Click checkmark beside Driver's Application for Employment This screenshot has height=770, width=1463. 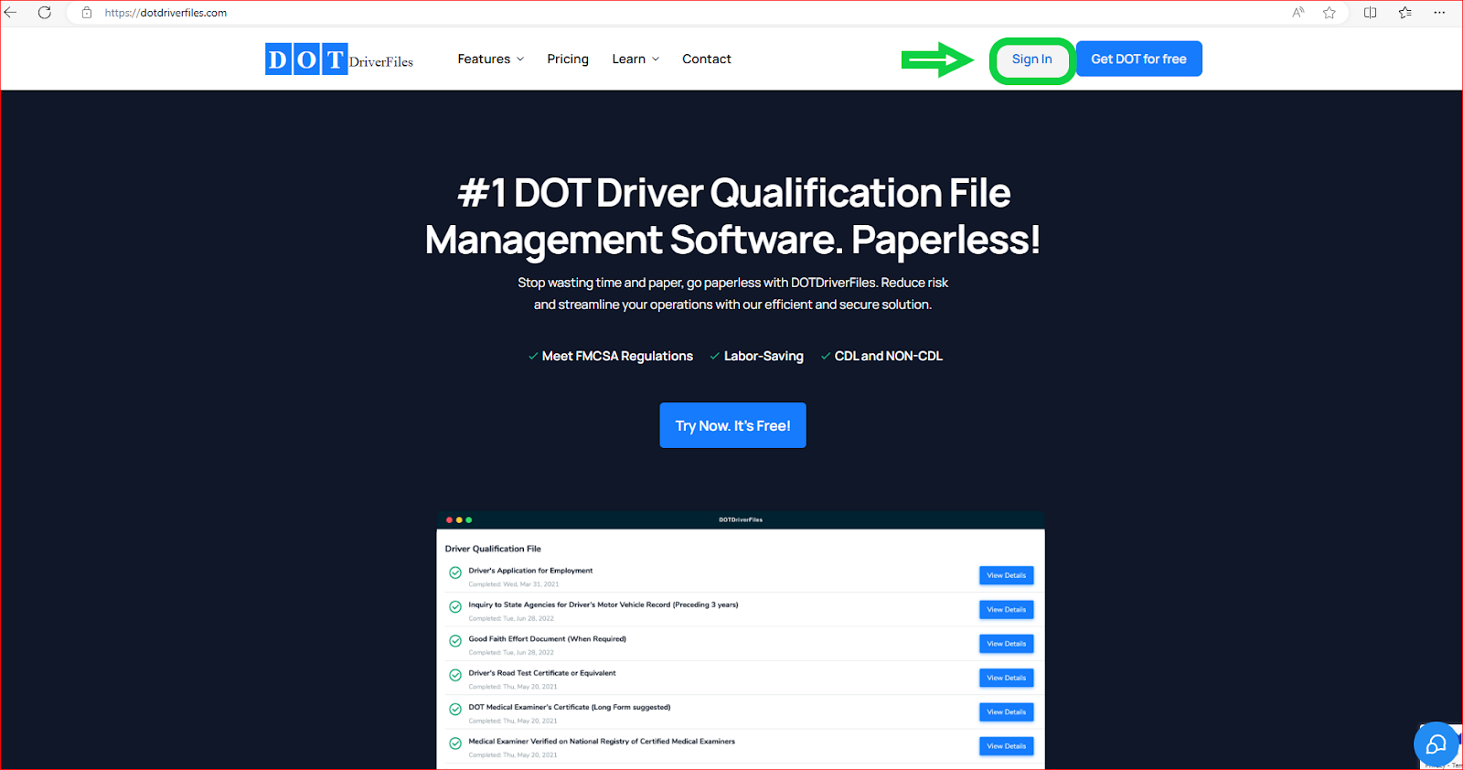point(455,572)
